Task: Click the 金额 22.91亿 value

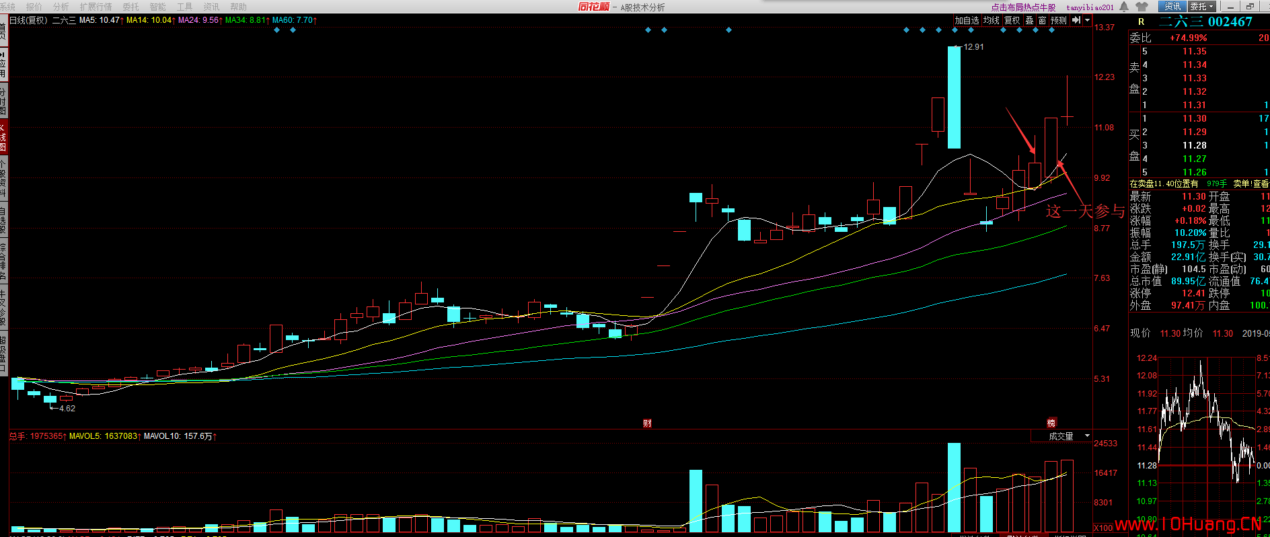Action: tap(1189, 257)
